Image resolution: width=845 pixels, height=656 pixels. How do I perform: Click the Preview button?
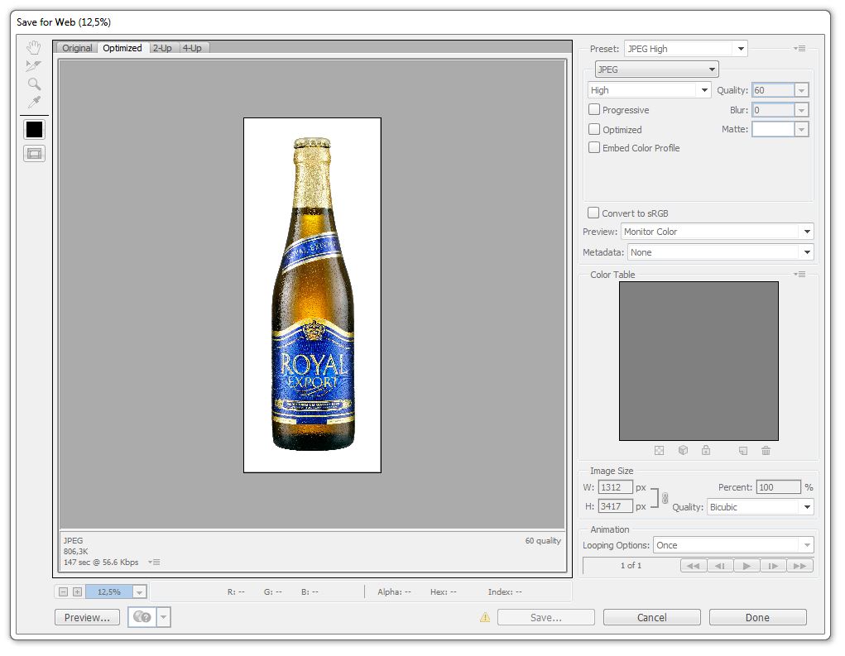pyautogui.click(x=86, y=616)
